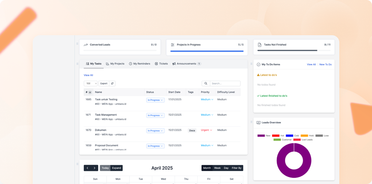Toggle the Lose legend gray swatch

(x=319, y=135)
